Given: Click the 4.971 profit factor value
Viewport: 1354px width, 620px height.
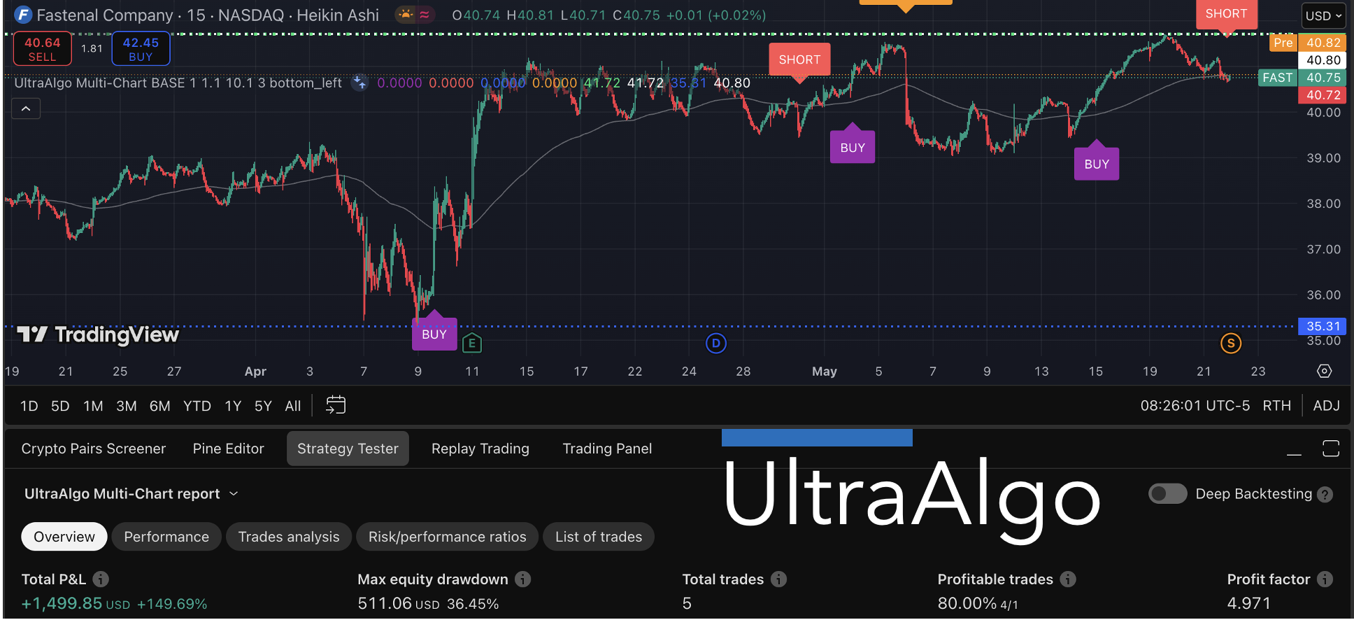Looking at the screenshot, I should (x=1248, y=603).
